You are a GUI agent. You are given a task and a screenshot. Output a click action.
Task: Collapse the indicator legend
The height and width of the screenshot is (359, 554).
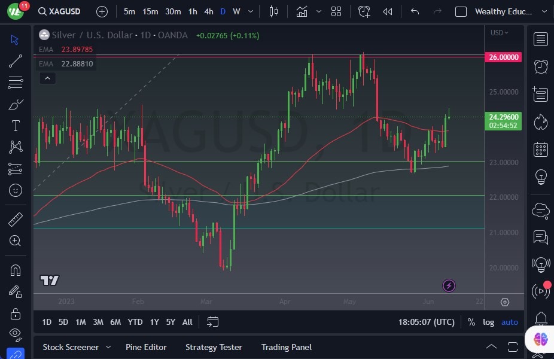pyautogui.click(x=47, y=78)
